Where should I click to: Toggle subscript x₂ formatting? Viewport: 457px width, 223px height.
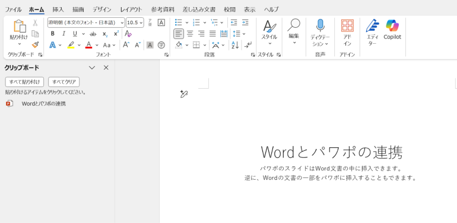tap(105, 34)
